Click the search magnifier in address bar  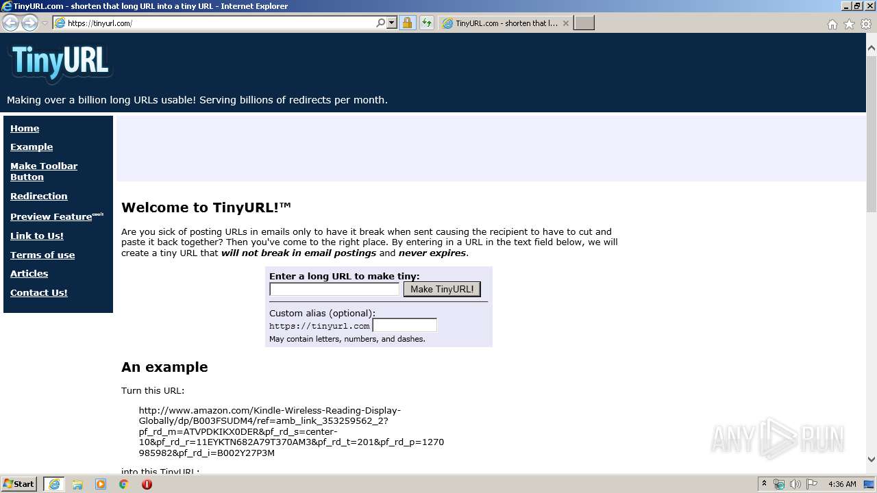pos(381,23)
